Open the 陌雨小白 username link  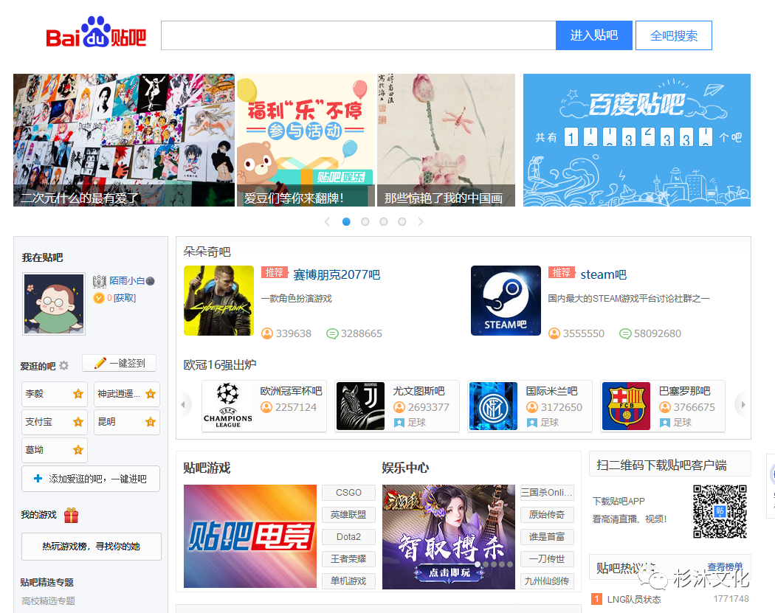click(x=127, y=280)
